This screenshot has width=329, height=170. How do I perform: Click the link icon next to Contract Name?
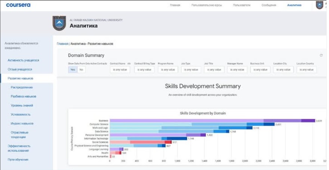click(129, 64)
